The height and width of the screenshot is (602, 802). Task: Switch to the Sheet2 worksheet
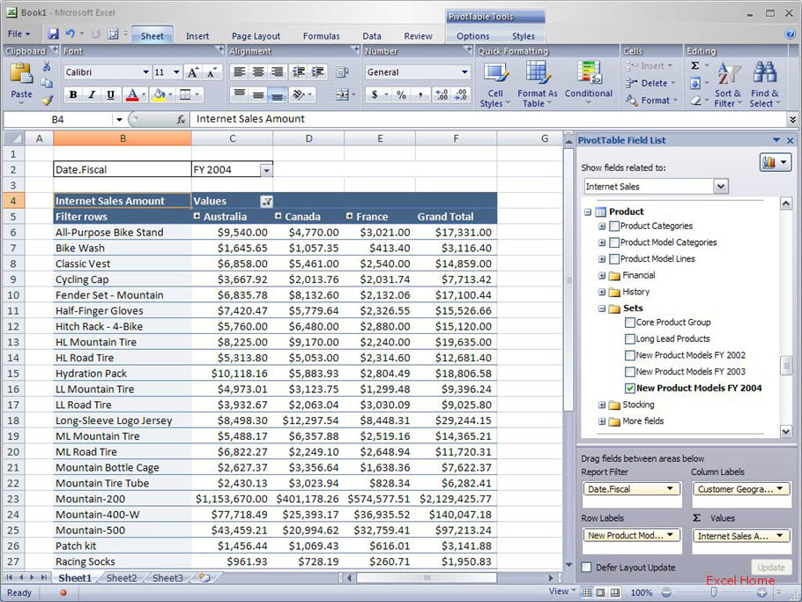tap(122, 578)
